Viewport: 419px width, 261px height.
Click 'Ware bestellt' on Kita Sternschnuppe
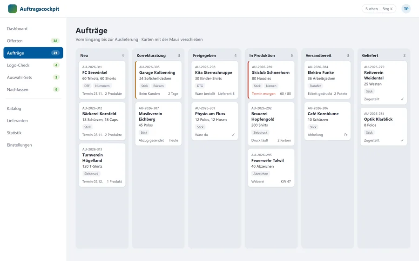[205, 93]
